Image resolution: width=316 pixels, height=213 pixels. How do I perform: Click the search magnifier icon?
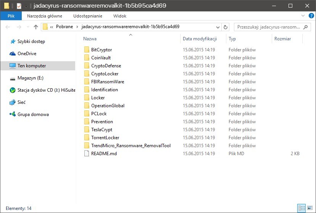tap(306, 27)
